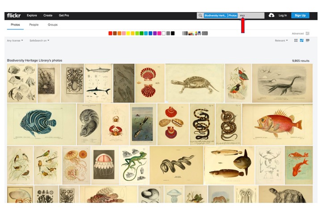Select the Groups tab
The width and height of the screenshot is (322, 215).
click(53, 25)
